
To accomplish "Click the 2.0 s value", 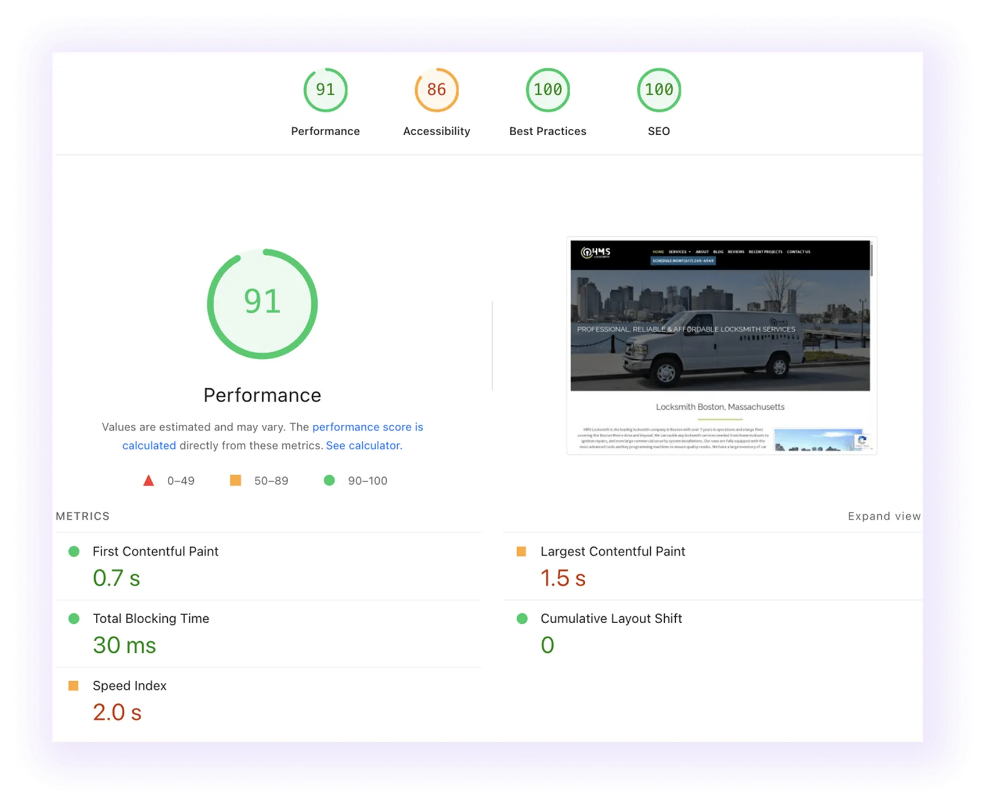I will pos(117,713).
